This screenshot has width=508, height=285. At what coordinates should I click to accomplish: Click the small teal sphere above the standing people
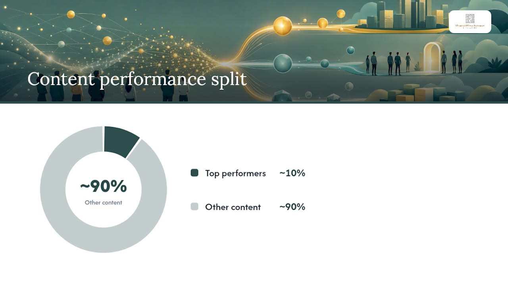coord(350,50)
